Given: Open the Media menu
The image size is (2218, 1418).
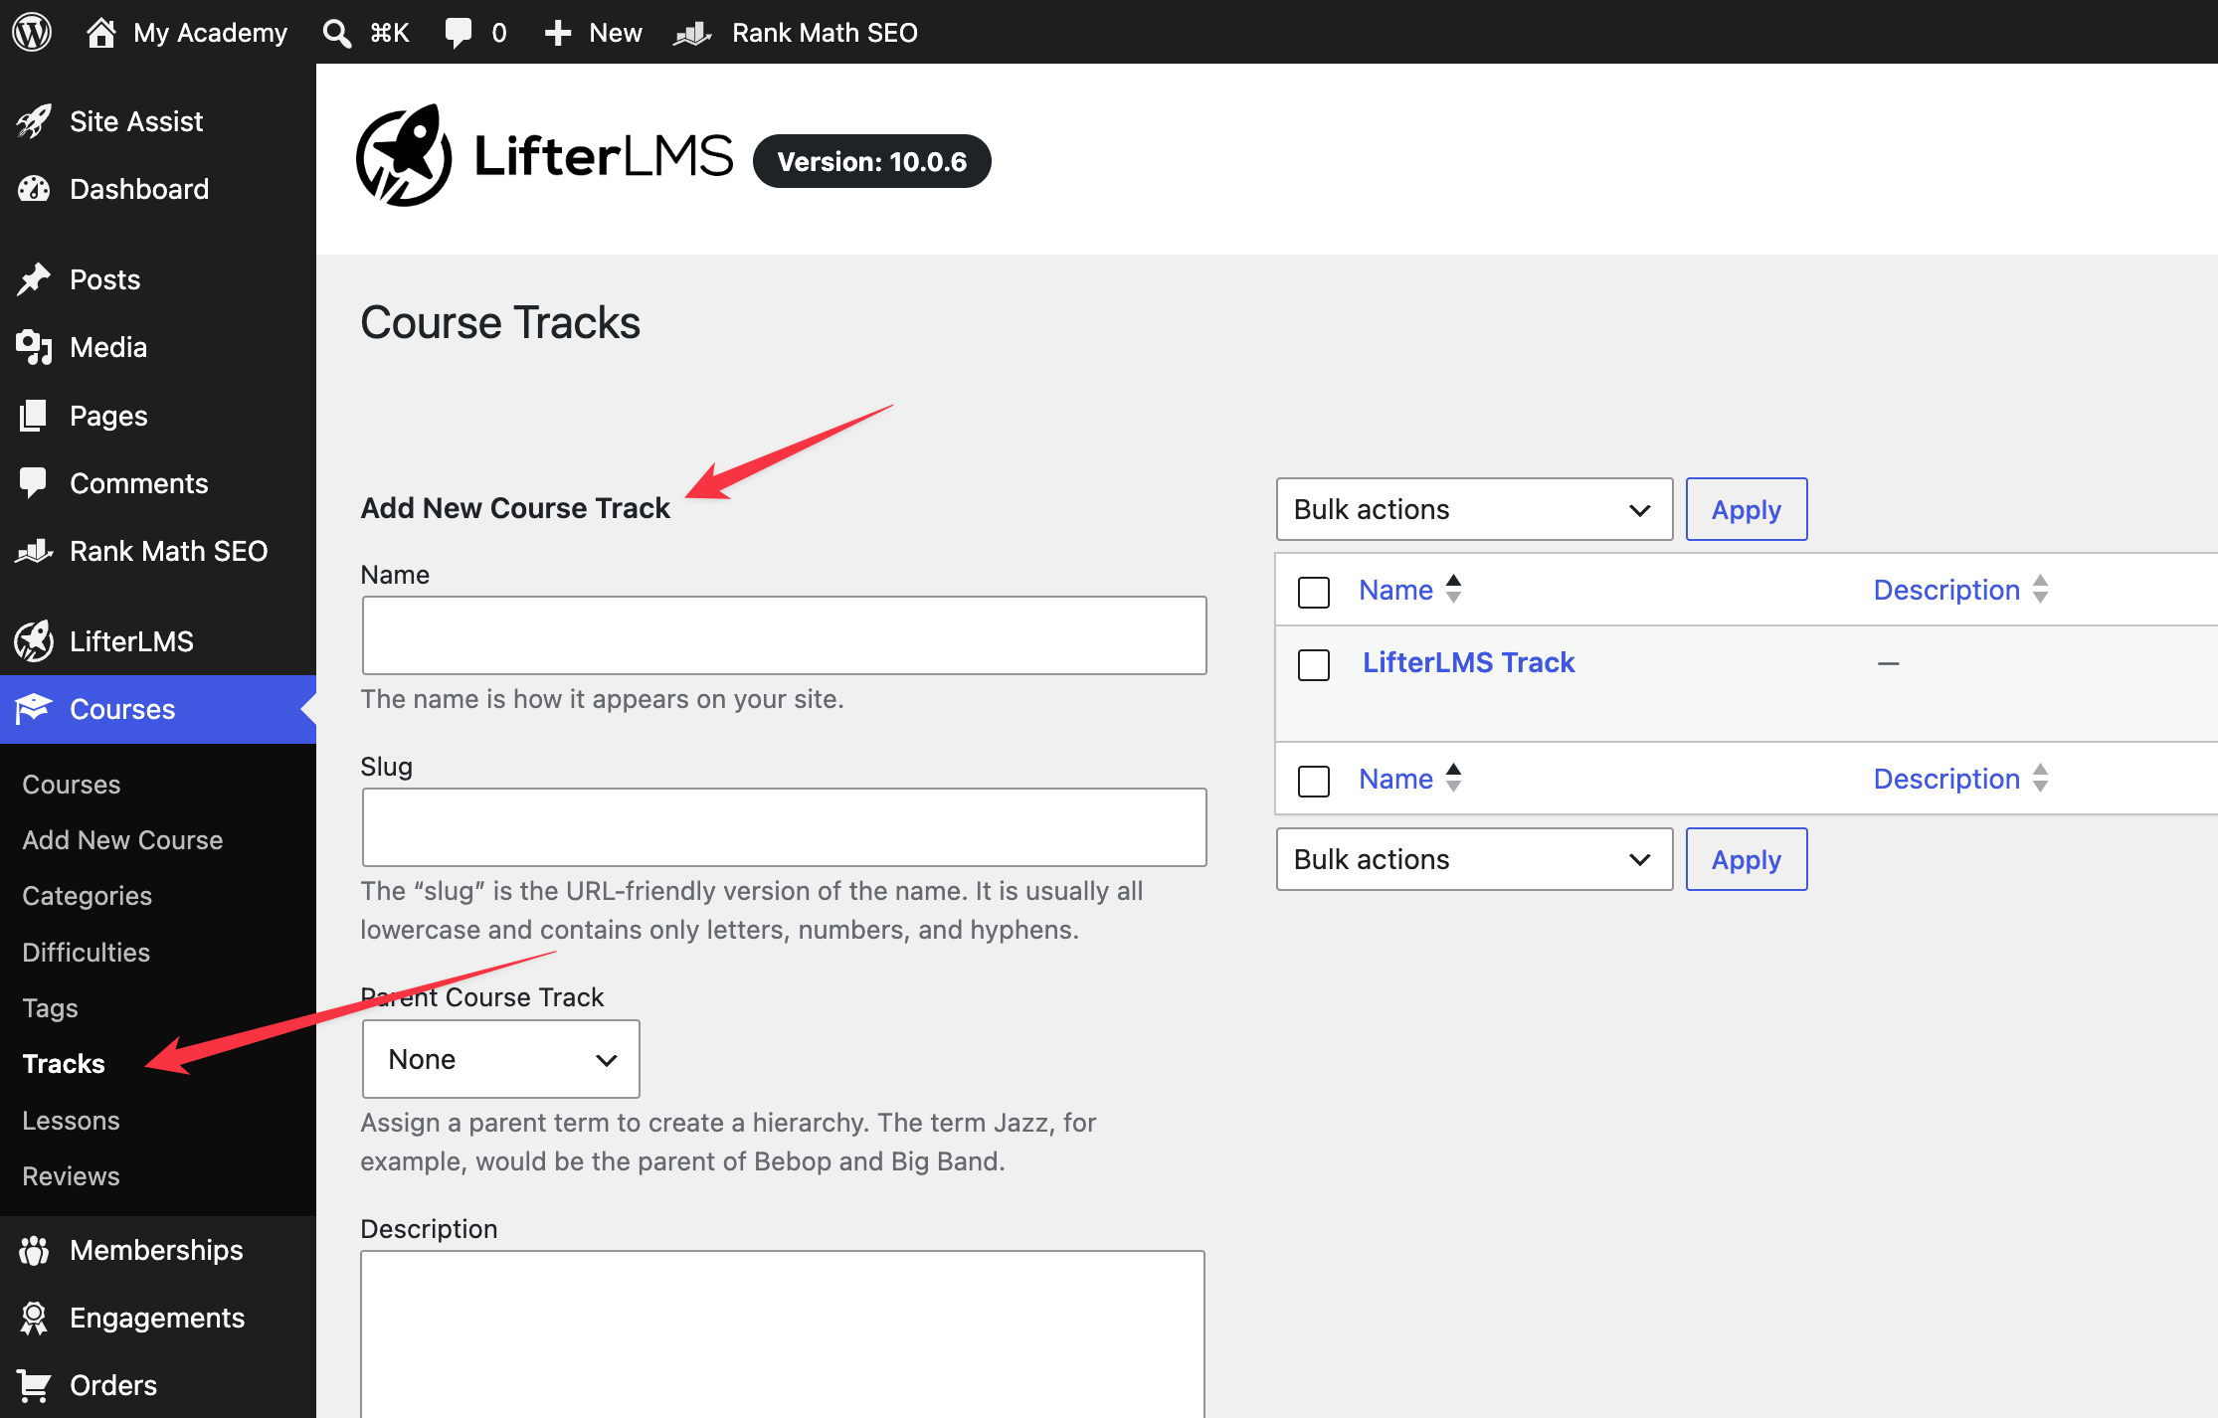Looking at the screenshot, I should tap(158, 347).
